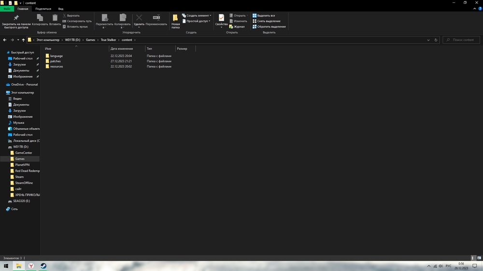Cut selection with Вырезать

[71, 15]
